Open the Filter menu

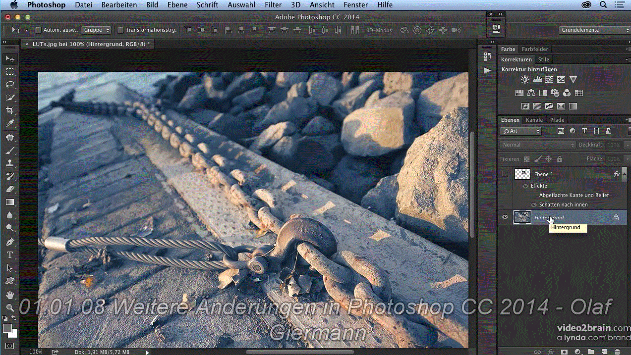(273, 5)
